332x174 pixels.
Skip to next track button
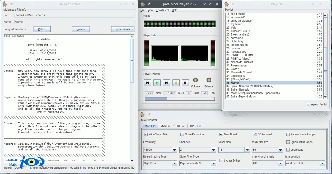coord(166,83)
